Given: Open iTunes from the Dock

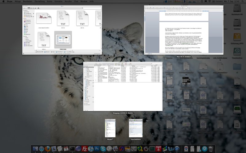Looking at the screenshot, I should pyautogui.click(x=91, y=149).
